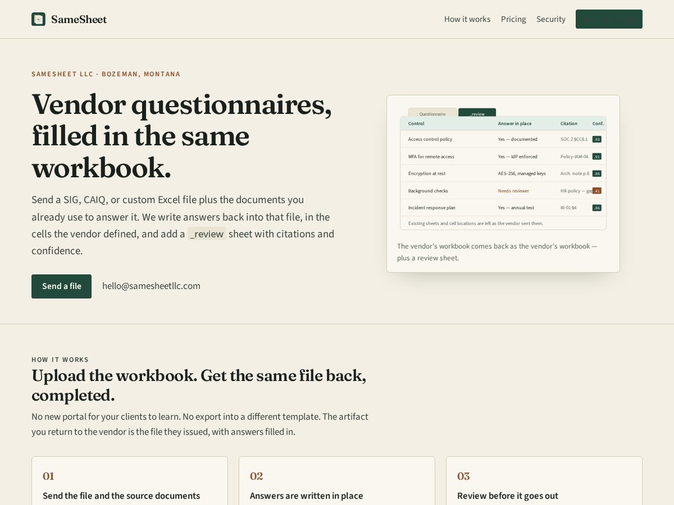Image resolution: width=674 pixels, height=505 pixels.
Task: Click the _review inline code tag
Action: [x=207, y=234]
